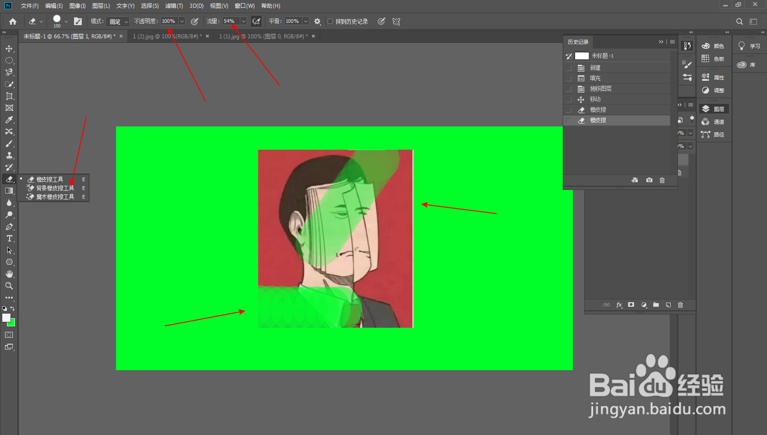
Task: Click the foreground color swatch
Action: coord(6,318)
